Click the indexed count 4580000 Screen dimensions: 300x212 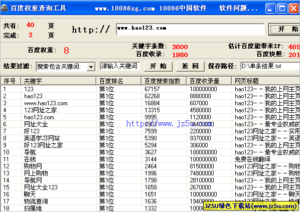pos(200,110)
